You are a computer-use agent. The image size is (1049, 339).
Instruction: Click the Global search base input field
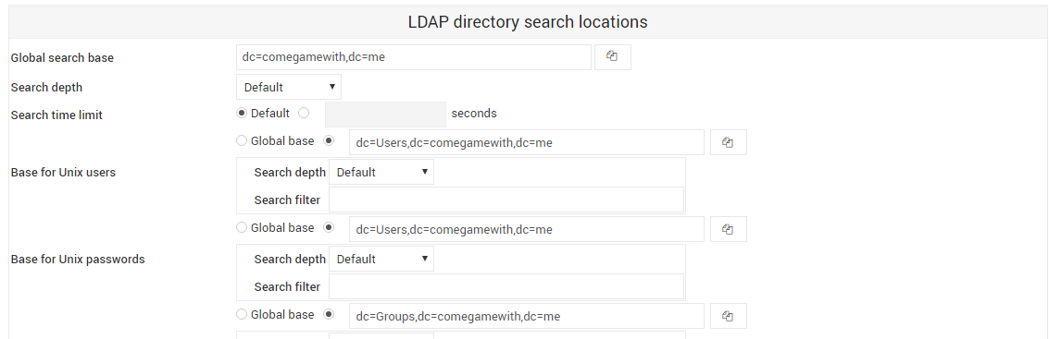click(x=414, y=57)
